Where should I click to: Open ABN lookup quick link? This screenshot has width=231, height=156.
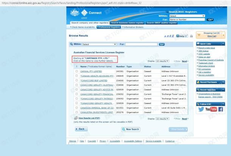203,51
